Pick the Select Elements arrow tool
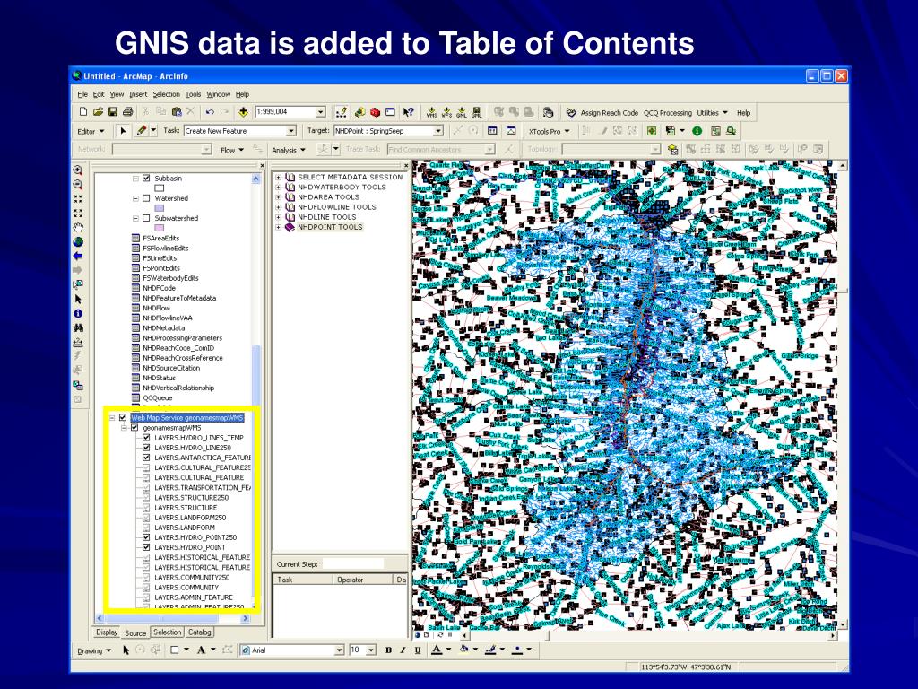Viewport: 918px width, 689px height. click(78, 300)
